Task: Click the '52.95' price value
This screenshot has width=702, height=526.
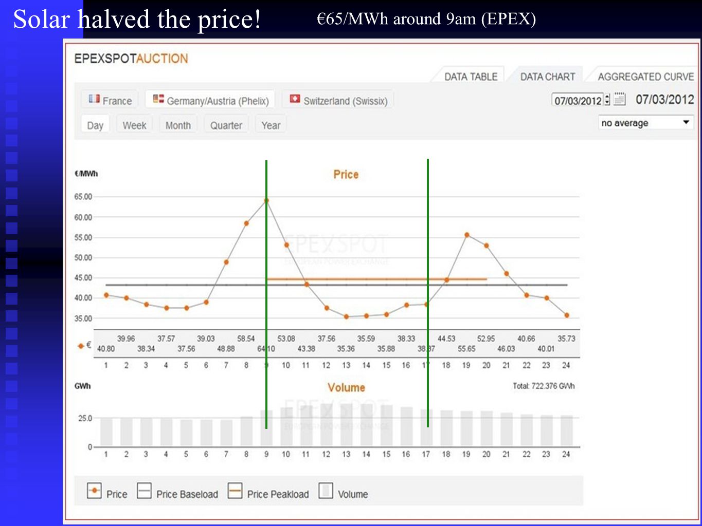Action: pos(486,339)
